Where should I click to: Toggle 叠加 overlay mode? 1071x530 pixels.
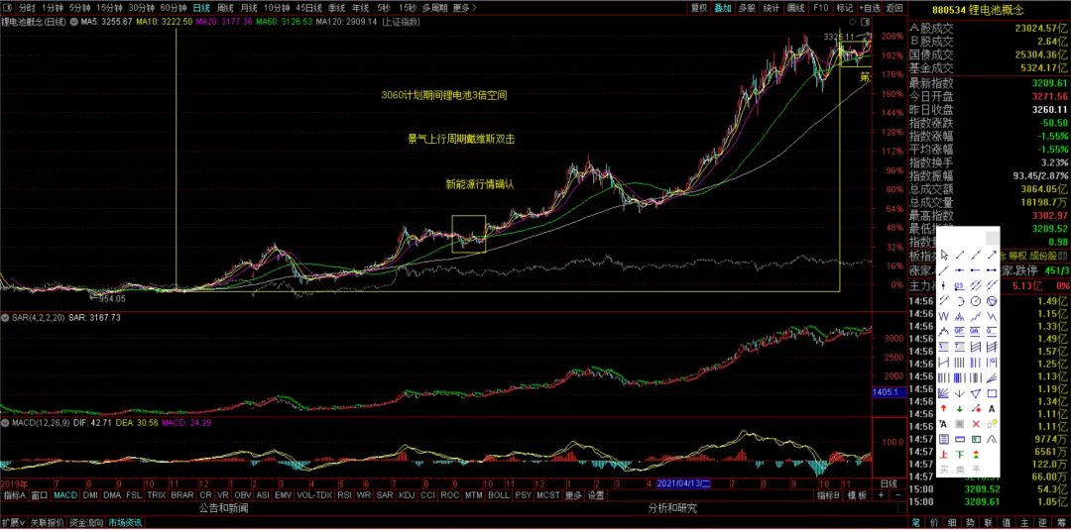click(723, 8)
